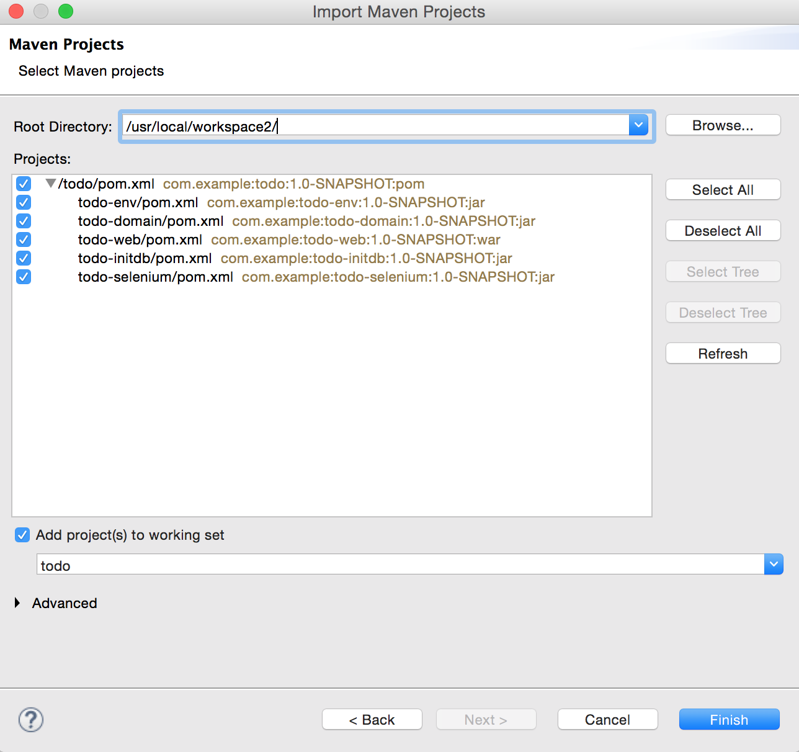Click Finish to import the projects
Screen dimensions: 799x752
tap(729, 719)
